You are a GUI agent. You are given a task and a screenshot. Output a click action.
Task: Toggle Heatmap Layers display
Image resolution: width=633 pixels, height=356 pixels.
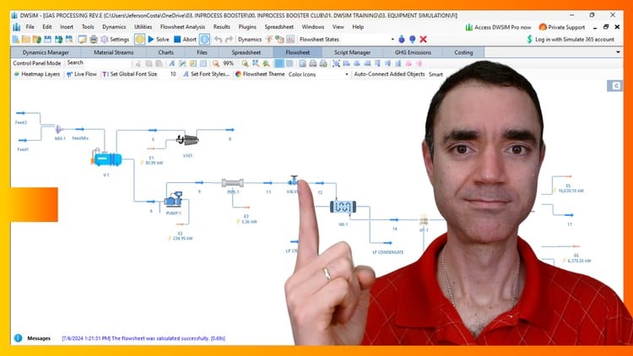(x=36, y=74)
